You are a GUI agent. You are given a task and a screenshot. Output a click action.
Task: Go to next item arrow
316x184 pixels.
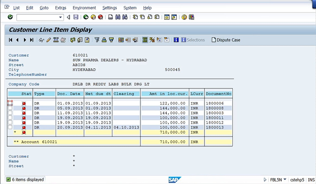(x=25, y=40)
